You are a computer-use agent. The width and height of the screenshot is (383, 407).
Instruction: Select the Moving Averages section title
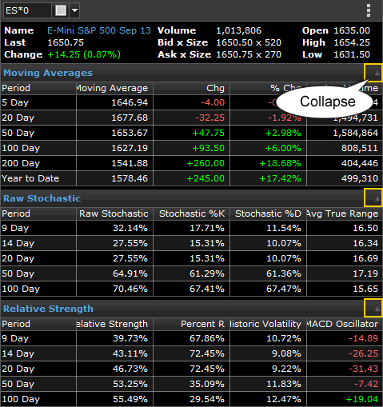[x=48, y=73]
